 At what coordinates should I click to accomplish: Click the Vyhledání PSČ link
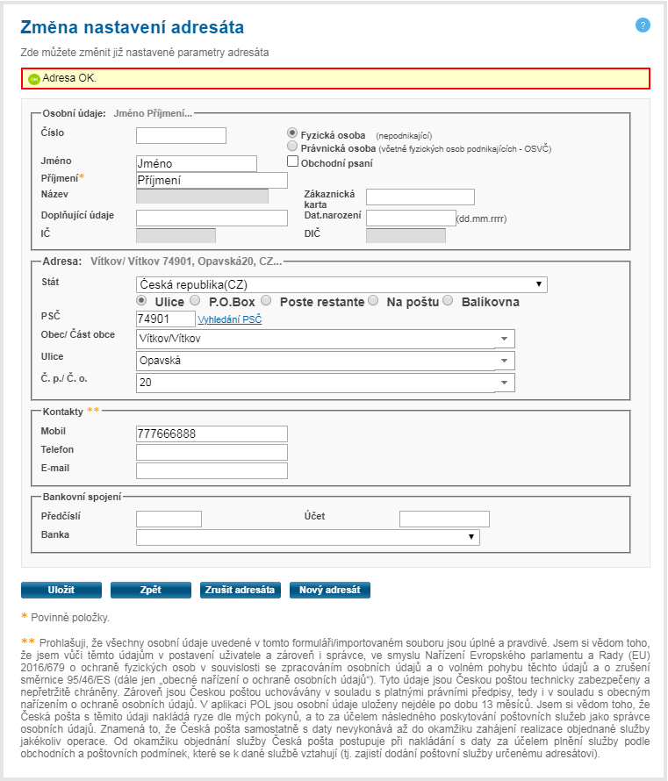click(x=229, y=319)
